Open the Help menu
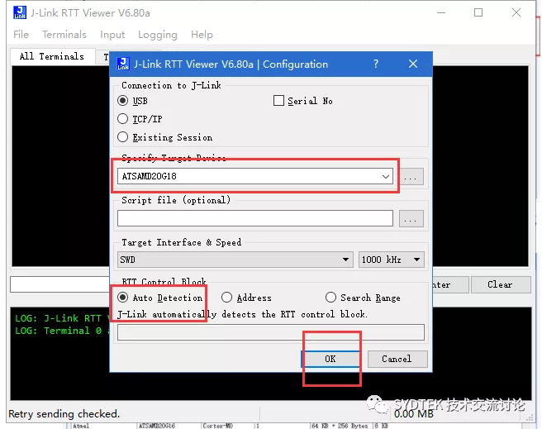542x429 pixels. pyautogui.click(x=202, y=35)
